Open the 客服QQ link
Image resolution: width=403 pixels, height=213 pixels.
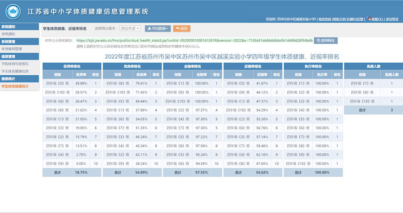click(x=377, y=19)
